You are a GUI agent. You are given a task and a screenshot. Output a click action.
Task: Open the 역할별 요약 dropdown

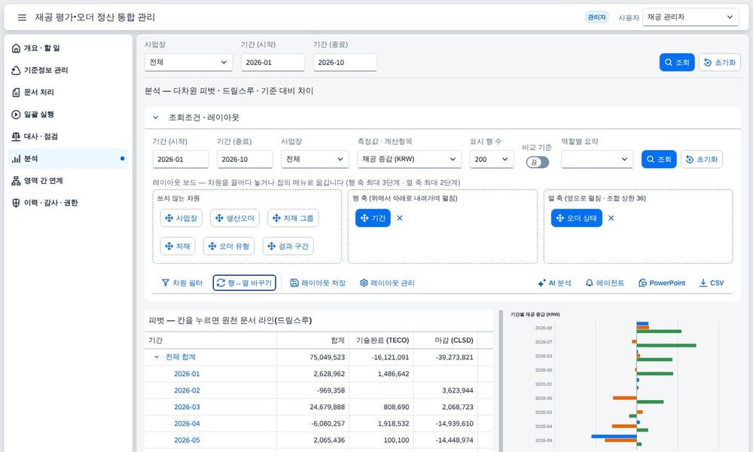597,160
